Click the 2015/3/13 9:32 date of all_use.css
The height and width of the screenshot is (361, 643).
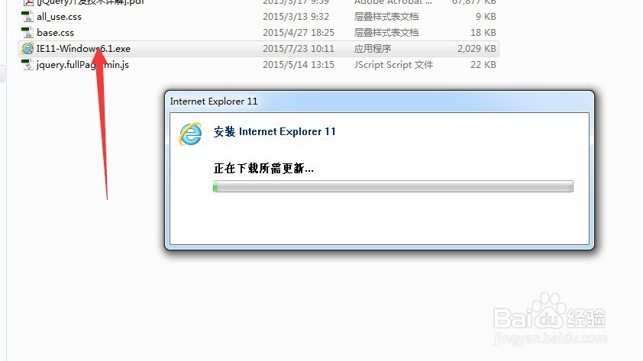coord(296,17)
